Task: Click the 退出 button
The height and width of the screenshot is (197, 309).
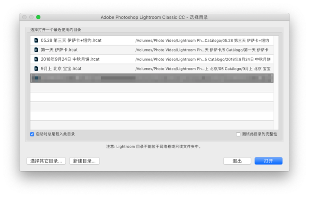Action: (237, 161)
